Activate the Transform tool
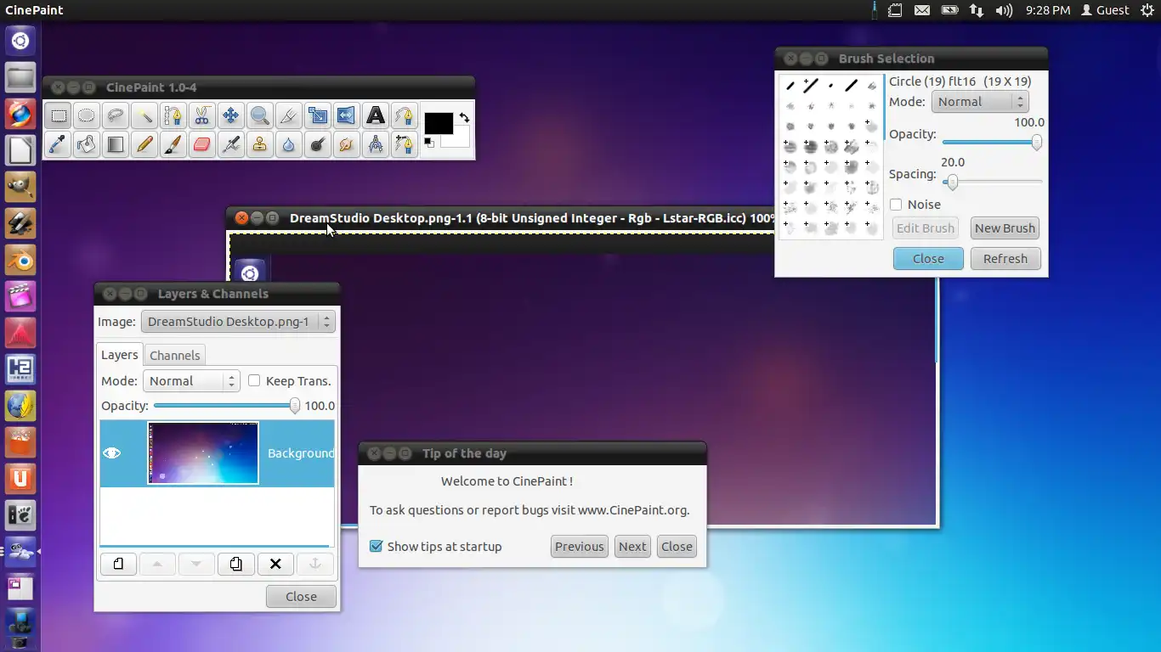The width and height of the screenshot is (1161, 652). [318, 115]
